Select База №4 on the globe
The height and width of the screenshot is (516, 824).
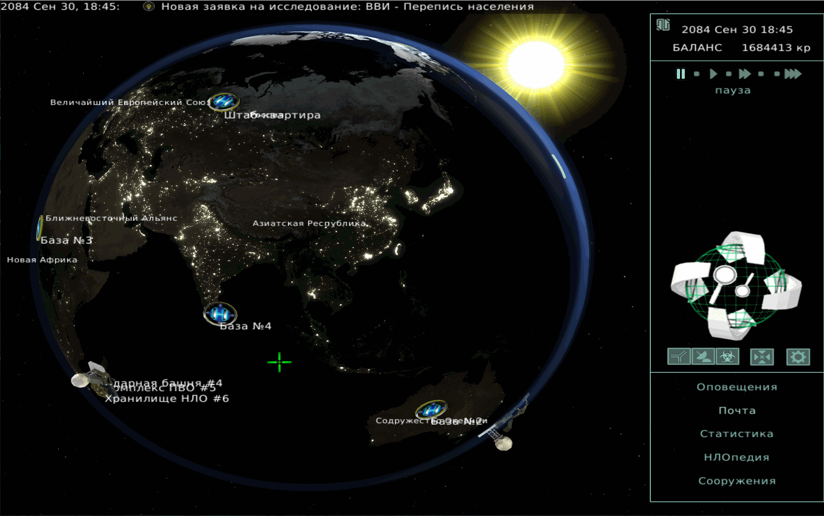(220, 314)
